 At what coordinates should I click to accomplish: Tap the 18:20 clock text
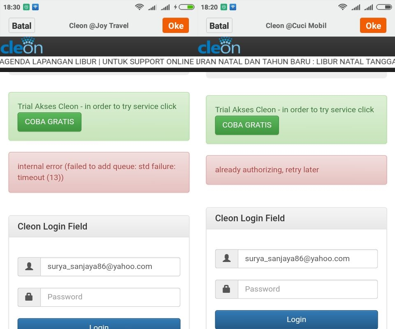(x=209, y=7)
